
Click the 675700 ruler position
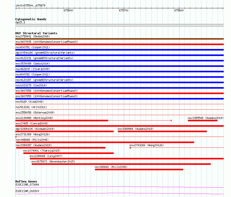click(x=124, y=10)
